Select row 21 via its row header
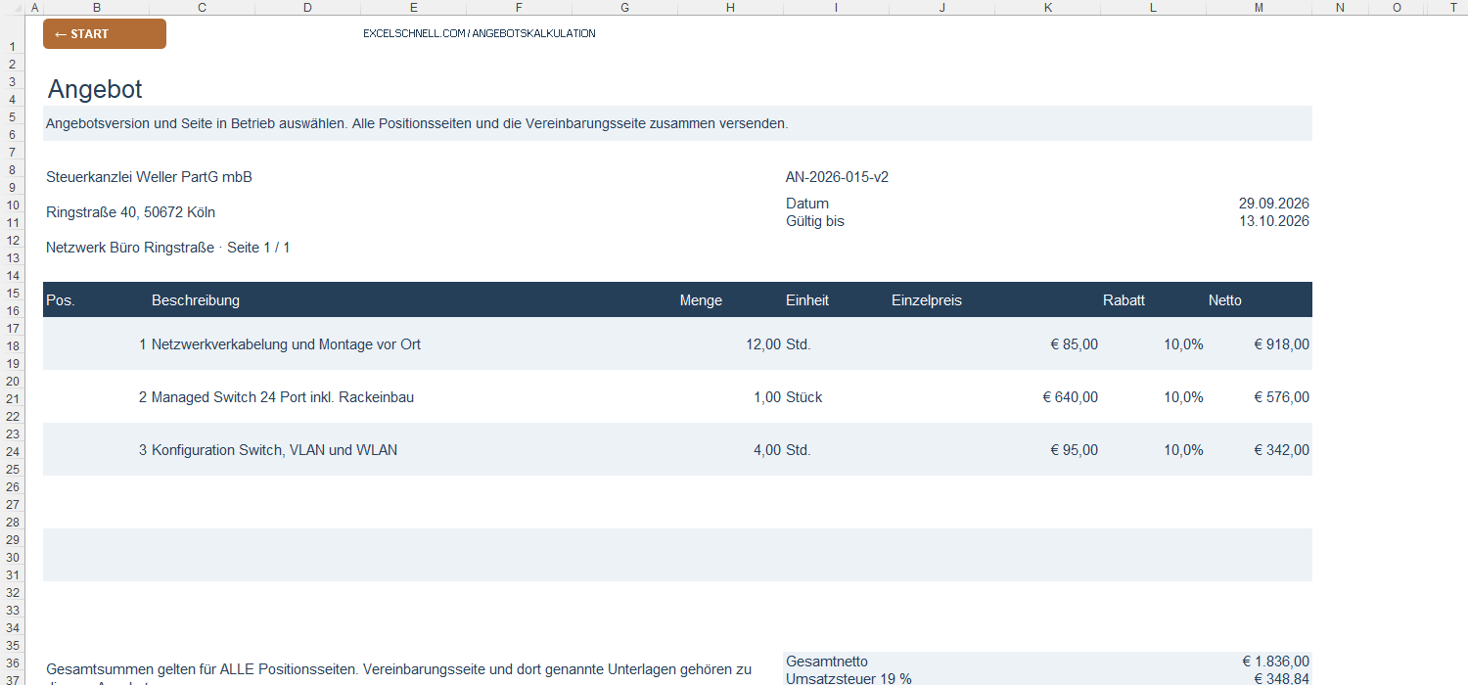Image resolution: width=1468 pixels, height=685 pixels. [x=13, y=397]
